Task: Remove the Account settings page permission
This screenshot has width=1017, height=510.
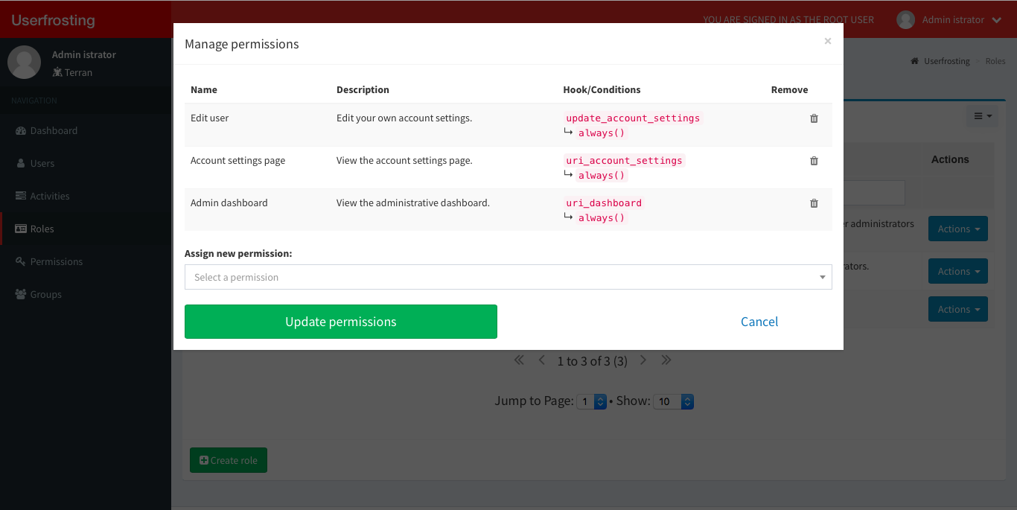Action: pos(814,160)
